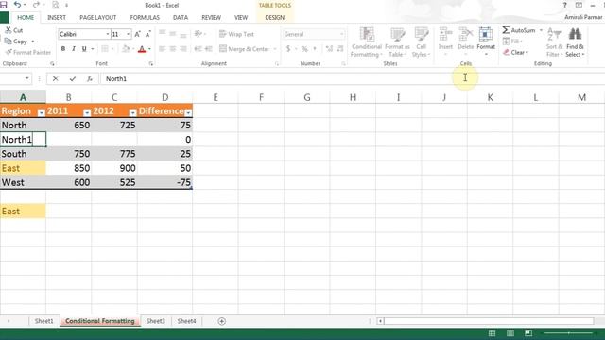The width and height of the screenshot is (605, 340).
Task: Click the Delete cells button
Action: click(465, 42)
